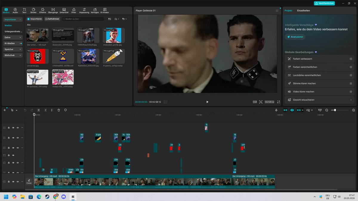Select the Medien item in sidebar
Viewport: 358px width, 201px height.
(8, 25)
